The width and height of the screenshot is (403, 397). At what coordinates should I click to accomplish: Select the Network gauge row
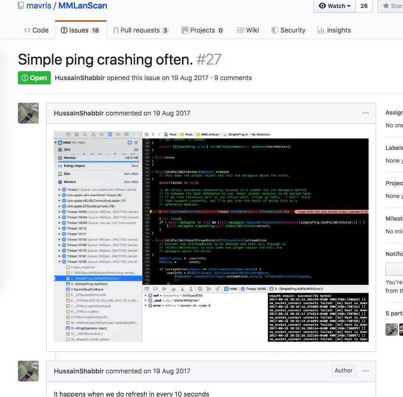(x=98, y=182)
